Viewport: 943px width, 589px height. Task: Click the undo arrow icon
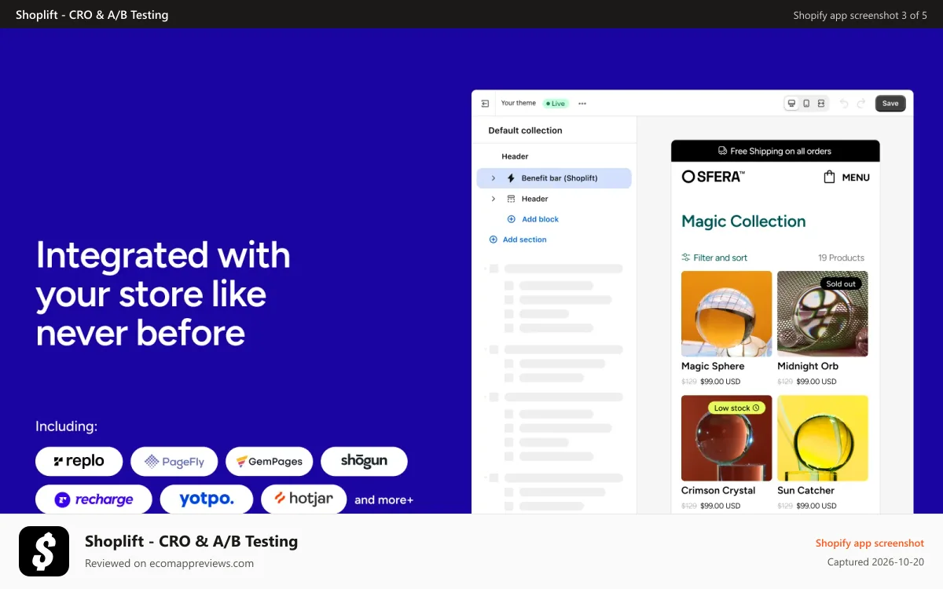coord(844,104)
